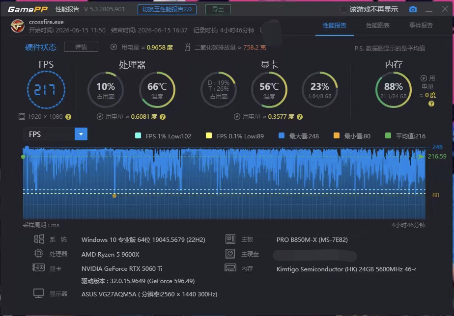The width and height of the screenshot is (454, 316).
Task: Click the Windows system icon in specs list
Action: [39, 239]
